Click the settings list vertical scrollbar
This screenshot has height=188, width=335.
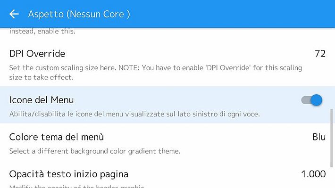point(331,138)
